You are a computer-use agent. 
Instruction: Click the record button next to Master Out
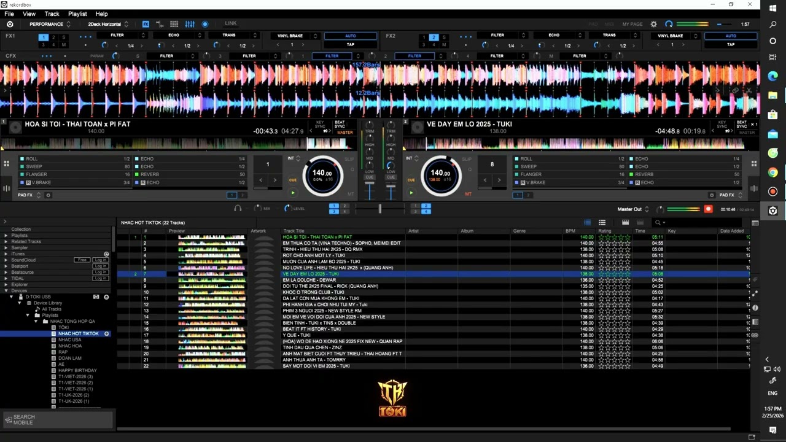[708, 209]
